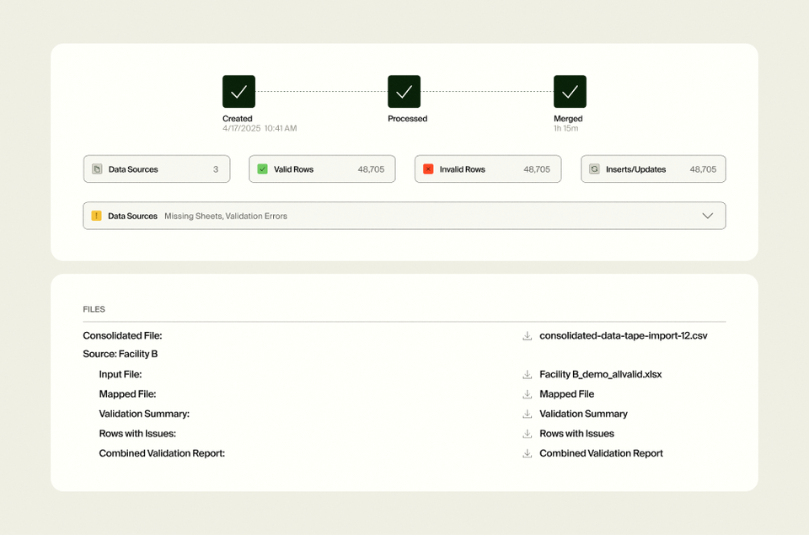The height and width of the screenshot is (535, 809).
Task: Click the 'Input File:' label
Action: click(x=121, y=375)
